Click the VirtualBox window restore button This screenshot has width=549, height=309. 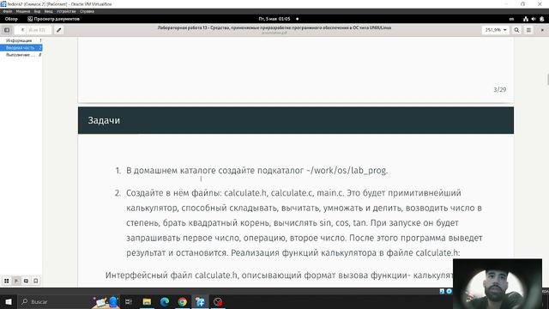[x=522, y=3]
